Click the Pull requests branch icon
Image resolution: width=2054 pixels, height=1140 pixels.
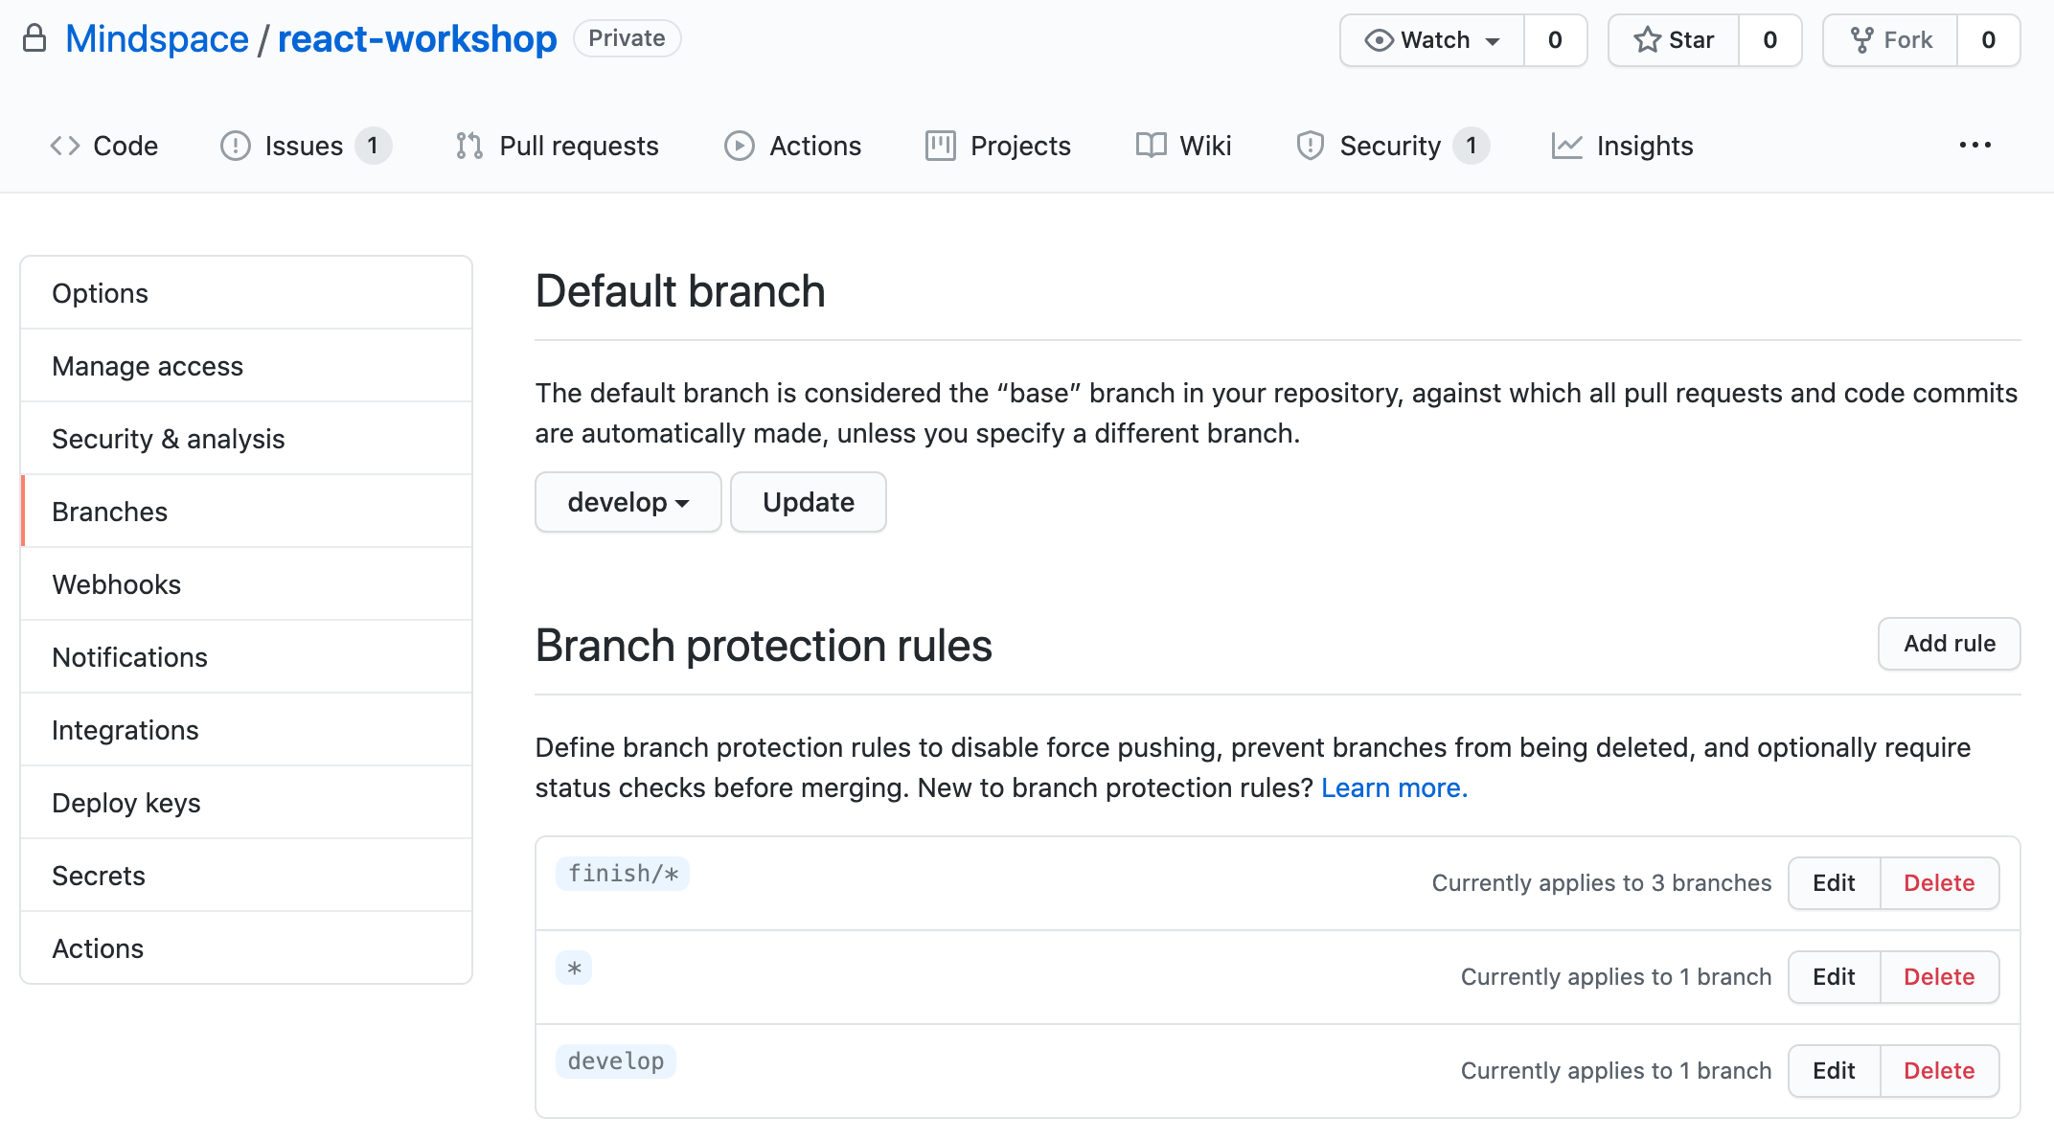tap(468, 146)
